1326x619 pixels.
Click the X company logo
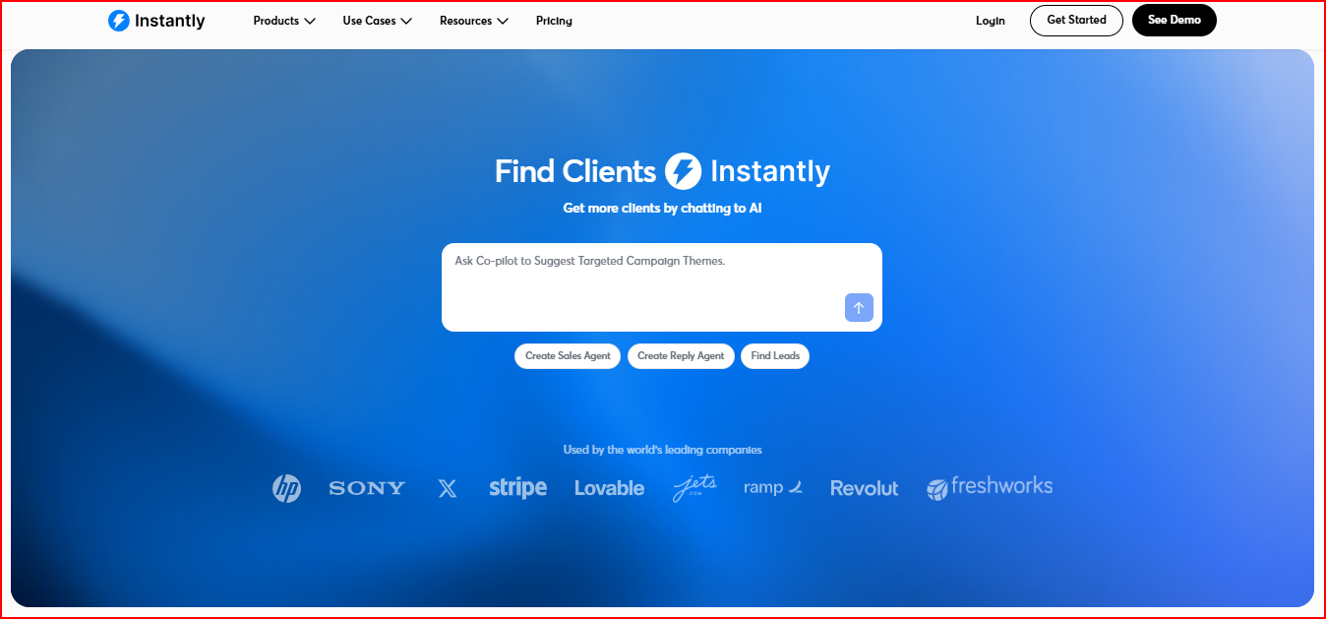tap(448, 488)
